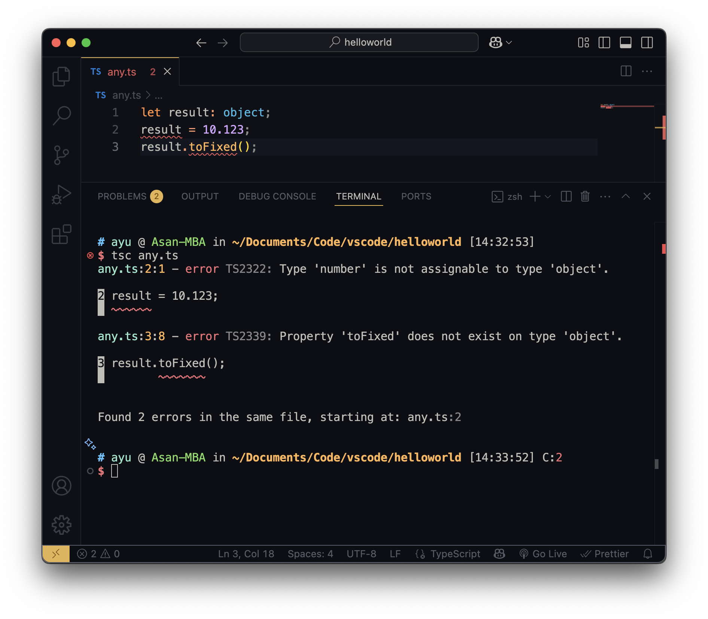Expand the breadcrumb ellipsis symbol
The width and height of the screenshot is (708, 619).
point(159,96)
